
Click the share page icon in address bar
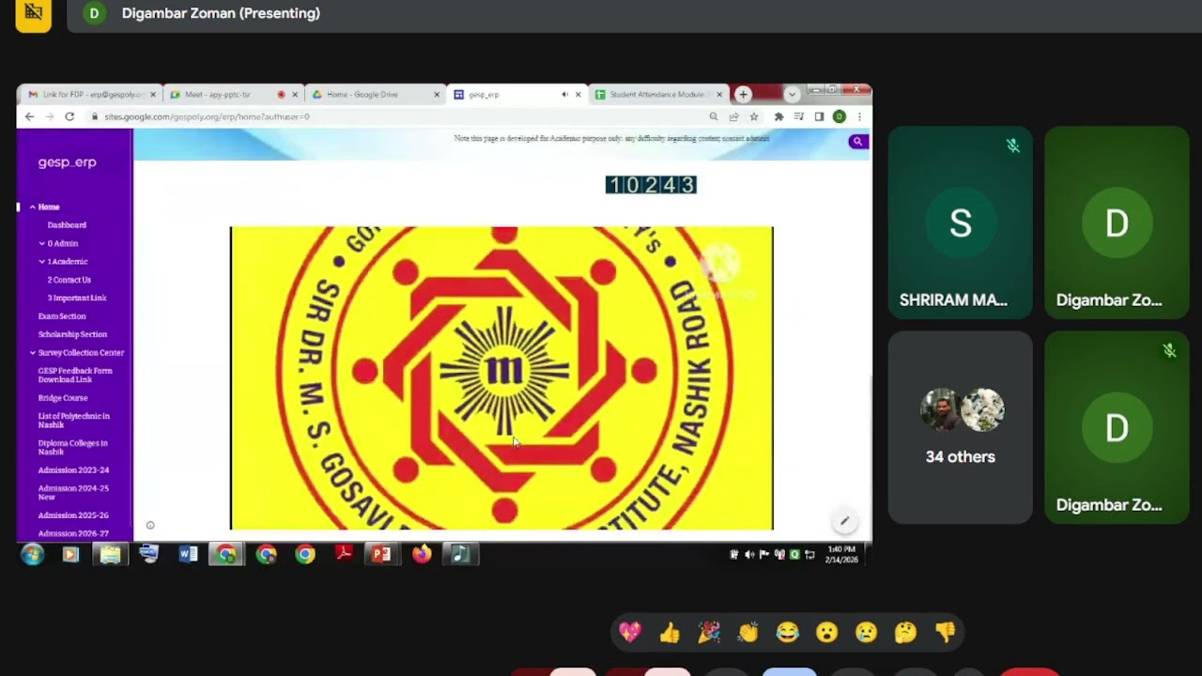(x=734, y=116)
